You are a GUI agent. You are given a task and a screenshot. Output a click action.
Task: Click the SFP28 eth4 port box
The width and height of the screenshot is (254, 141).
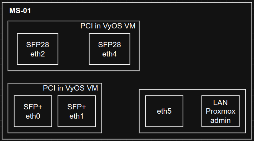(x=110, y=49)
